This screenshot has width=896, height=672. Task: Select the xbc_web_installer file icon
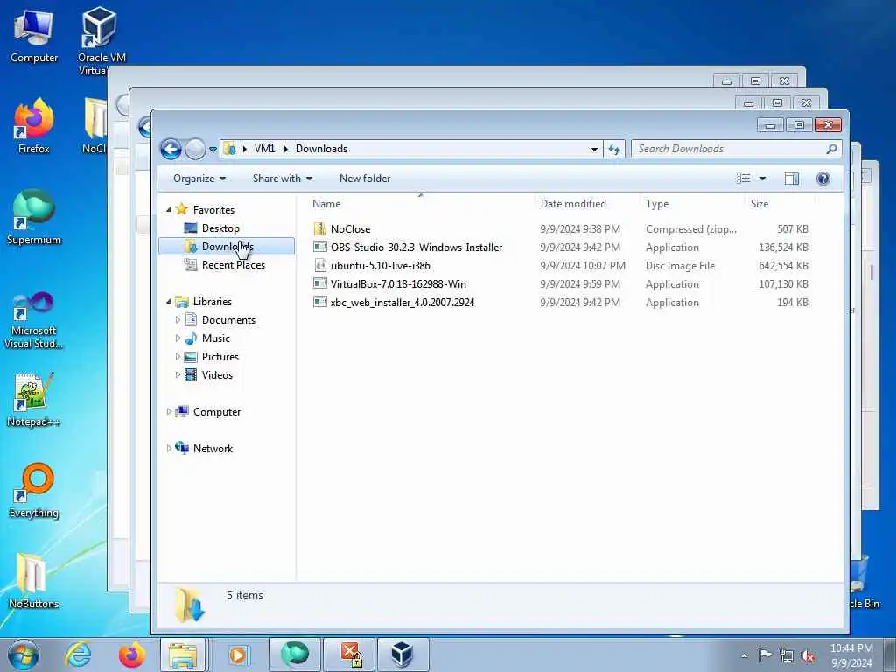pyautogui.click(x=320, y=302)
